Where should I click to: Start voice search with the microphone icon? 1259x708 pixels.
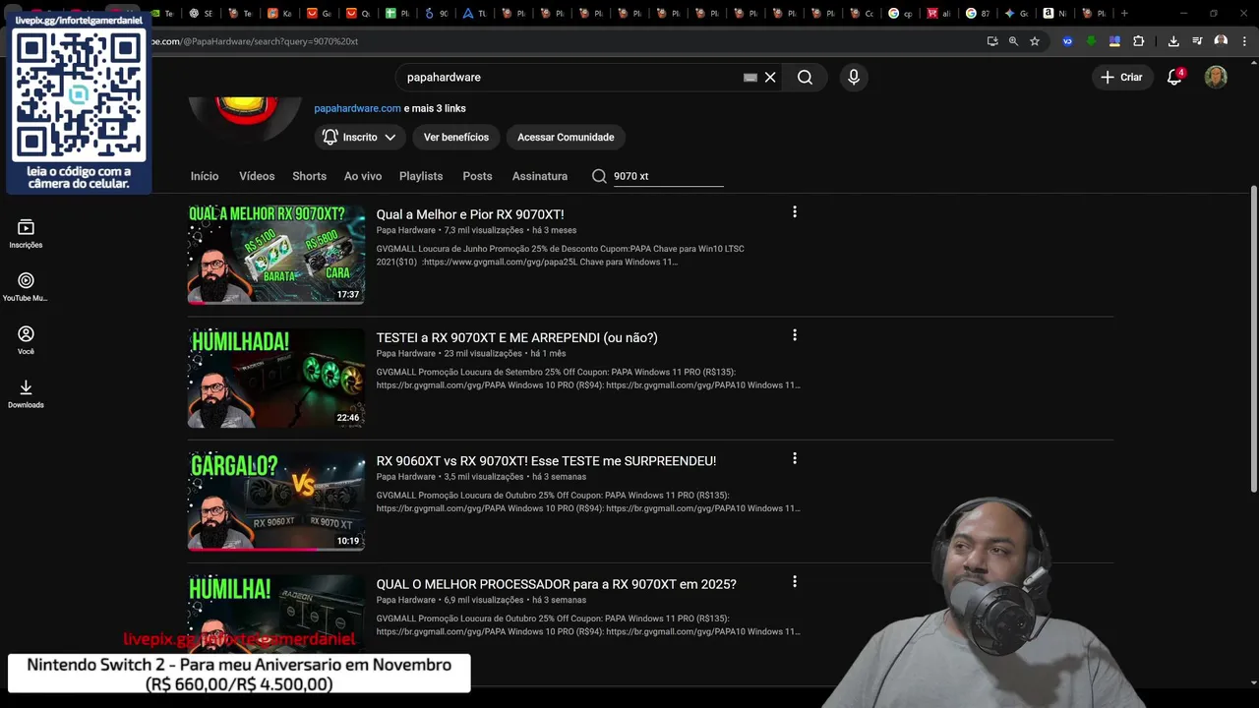854,77
